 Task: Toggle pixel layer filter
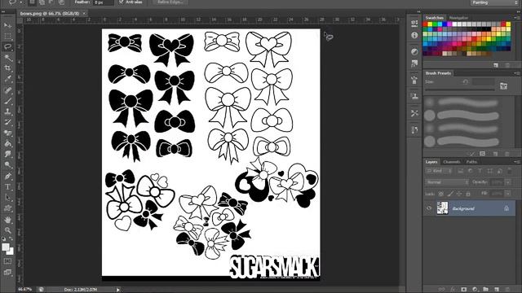(x=460, y=171)
